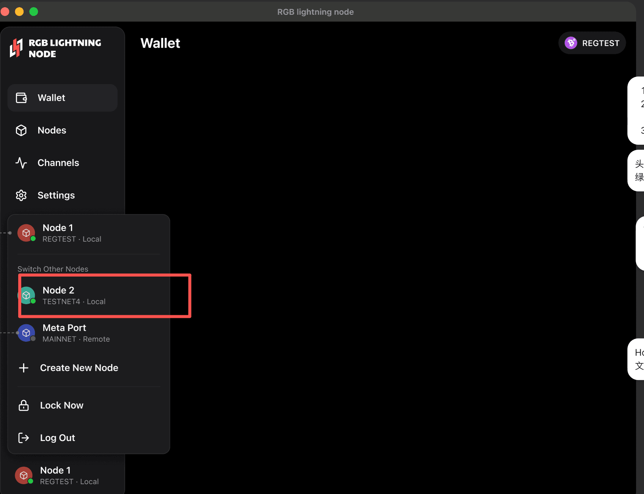Viewport: 644px width, 494px height.
Task: Collapse the Node 1 switcher at sidebar bottom
Action: pos(63,475)
